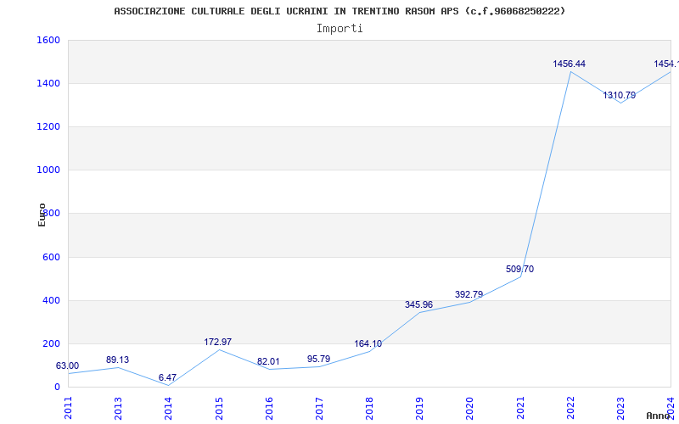
Task: Click the x-axis year 2017
Action: 319,408
